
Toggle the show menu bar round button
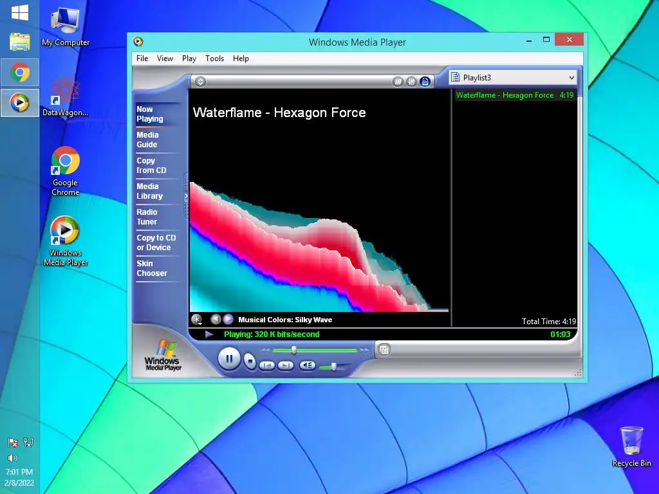tap(201, 82)
